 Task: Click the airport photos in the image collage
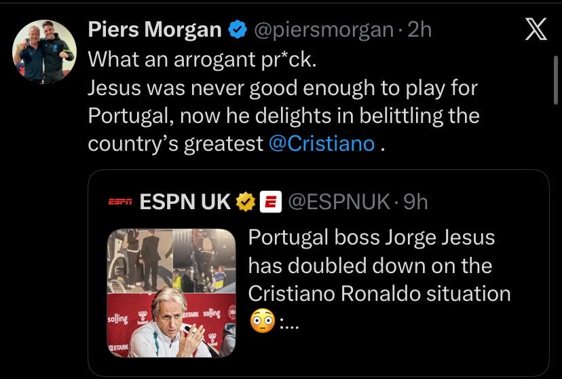(171, 261)
